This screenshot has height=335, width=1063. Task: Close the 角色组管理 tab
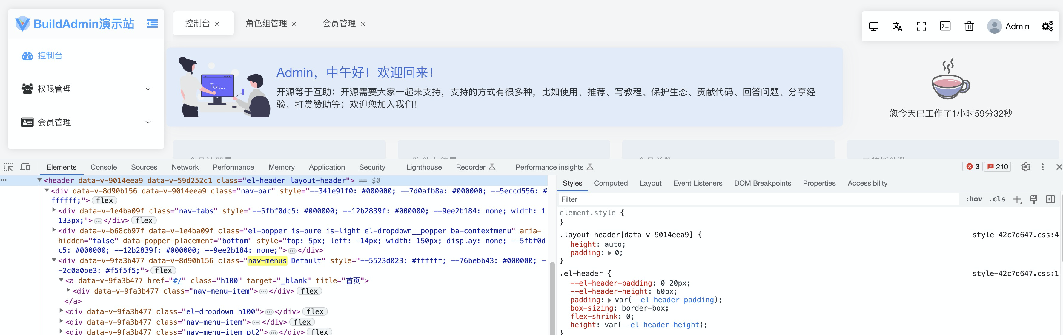click(294, 24)
